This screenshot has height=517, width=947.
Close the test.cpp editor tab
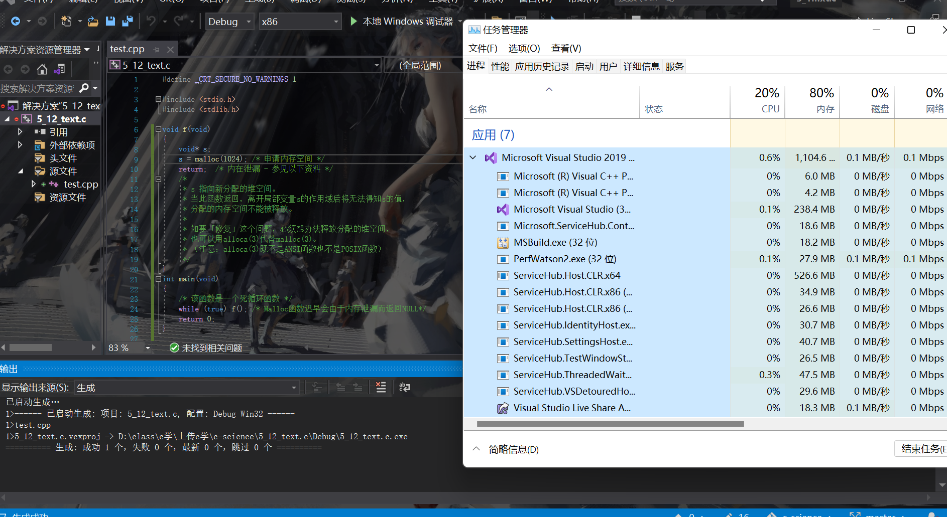point(170,50)
